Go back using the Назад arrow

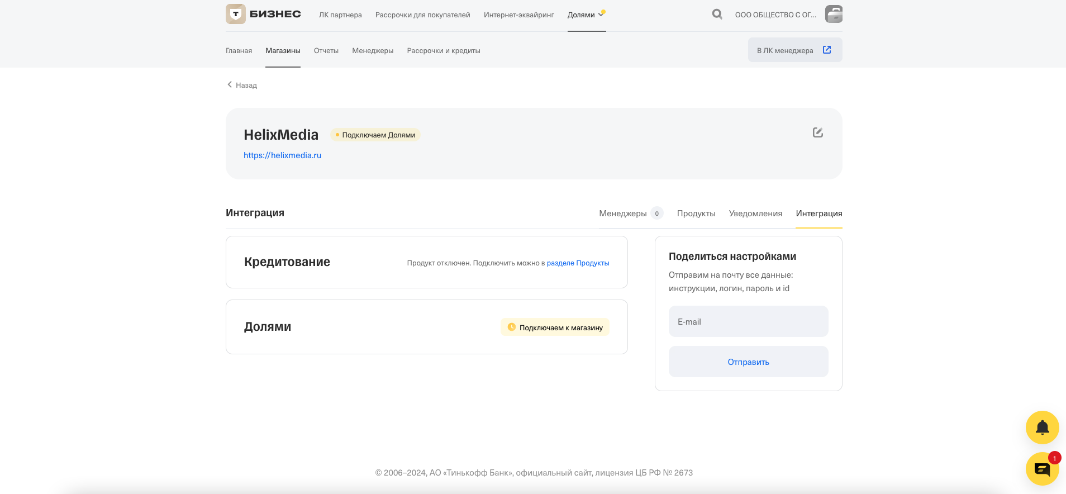point(230,84)
